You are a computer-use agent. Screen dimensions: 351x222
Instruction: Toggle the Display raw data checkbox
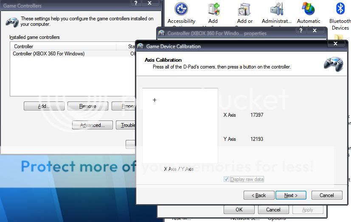coord(226,179)
